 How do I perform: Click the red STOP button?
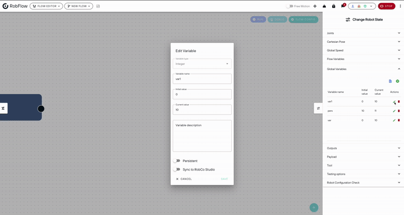[x=386, y=6]
